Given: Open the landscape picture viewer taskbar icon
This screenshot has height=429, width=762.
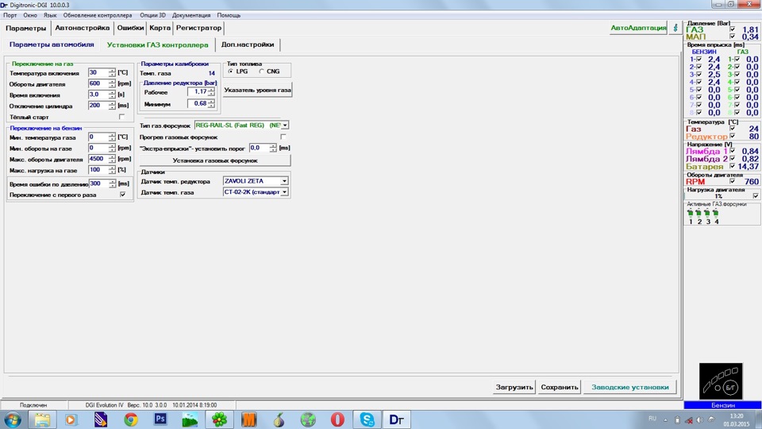Looking at the screenshot, I should tap(190, 419).
